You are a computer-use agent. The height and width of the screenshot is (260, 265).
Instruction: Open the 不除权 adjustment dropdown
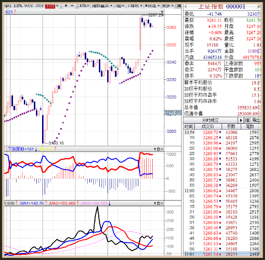[134, 6]
